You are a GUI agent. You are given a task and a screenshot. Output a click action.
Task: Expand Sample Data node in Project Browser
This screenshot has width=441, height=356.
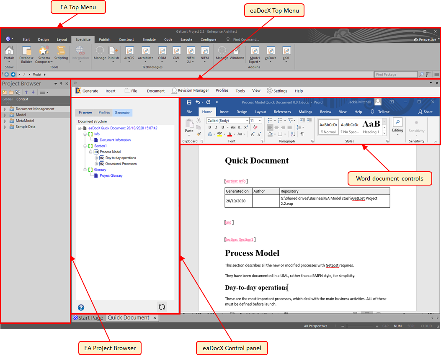coord(5,127)
